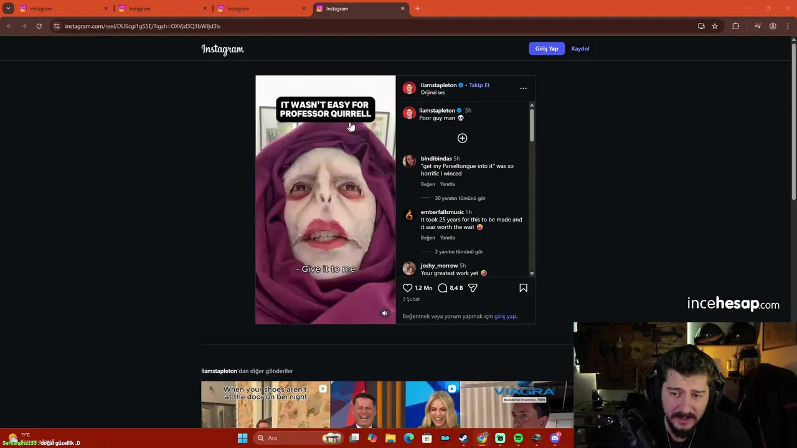This screenshot has height=448, width=797.
Task: Switch to the second Instagram tab
Action: coord(163,9)
